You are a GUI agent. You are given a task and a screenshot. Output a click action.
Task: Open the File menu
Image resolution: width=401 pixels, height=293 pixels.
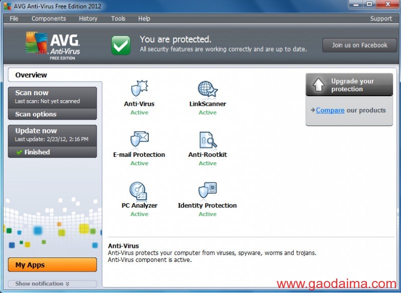coord(14,19)
